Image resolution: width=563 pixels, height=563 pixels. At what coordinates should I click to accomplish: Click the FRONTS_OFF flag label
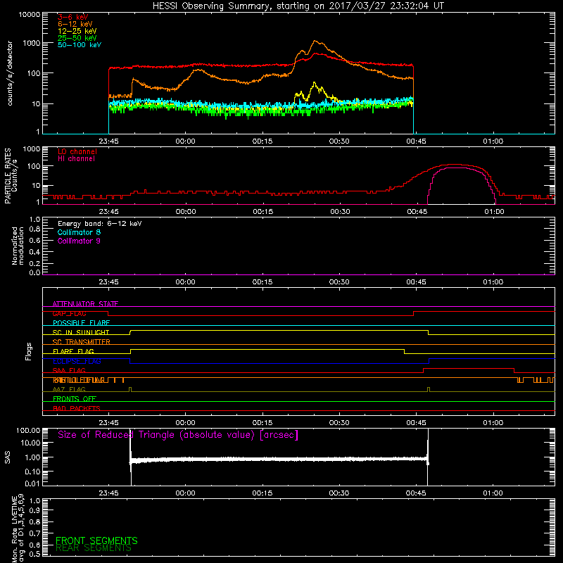point(75,399)
